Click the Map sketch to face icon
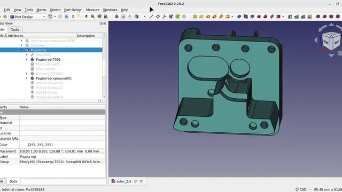 tap(136, 17)
